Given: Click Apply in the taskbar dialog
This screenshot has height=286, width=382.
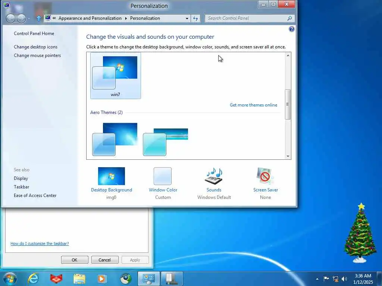Looking at the screenshot, I should tap(135, 260).
